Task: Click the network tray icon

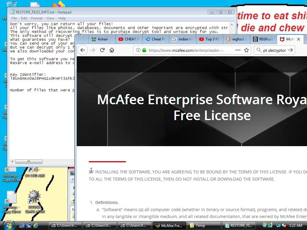Action: tap(278, 226)
